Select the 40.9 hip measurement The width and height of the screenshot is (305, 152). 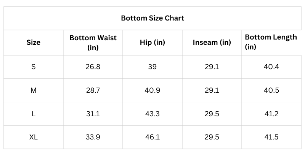coord(152,90)
